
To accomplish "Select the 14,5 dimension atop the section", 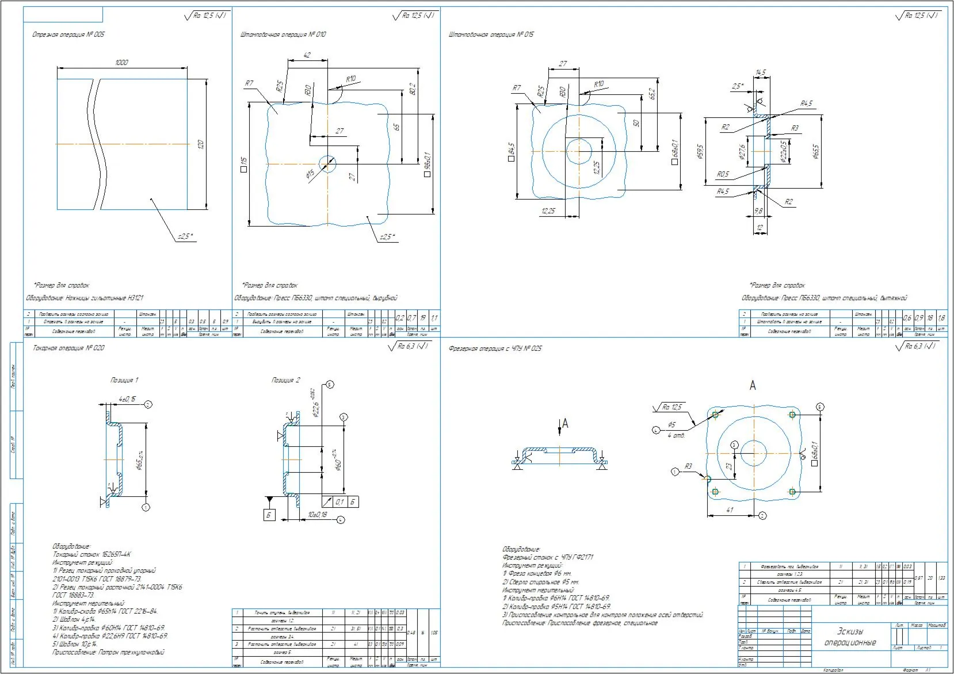I will pos(761,73).
